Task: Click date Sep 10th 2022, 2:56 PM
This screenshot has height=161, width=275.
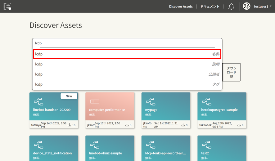Action: point(107,125)
